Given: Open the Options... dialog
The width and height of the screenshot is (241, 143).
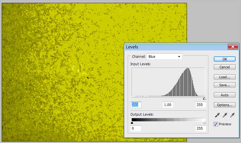Looking at the screenshot, I should (224, 105).
